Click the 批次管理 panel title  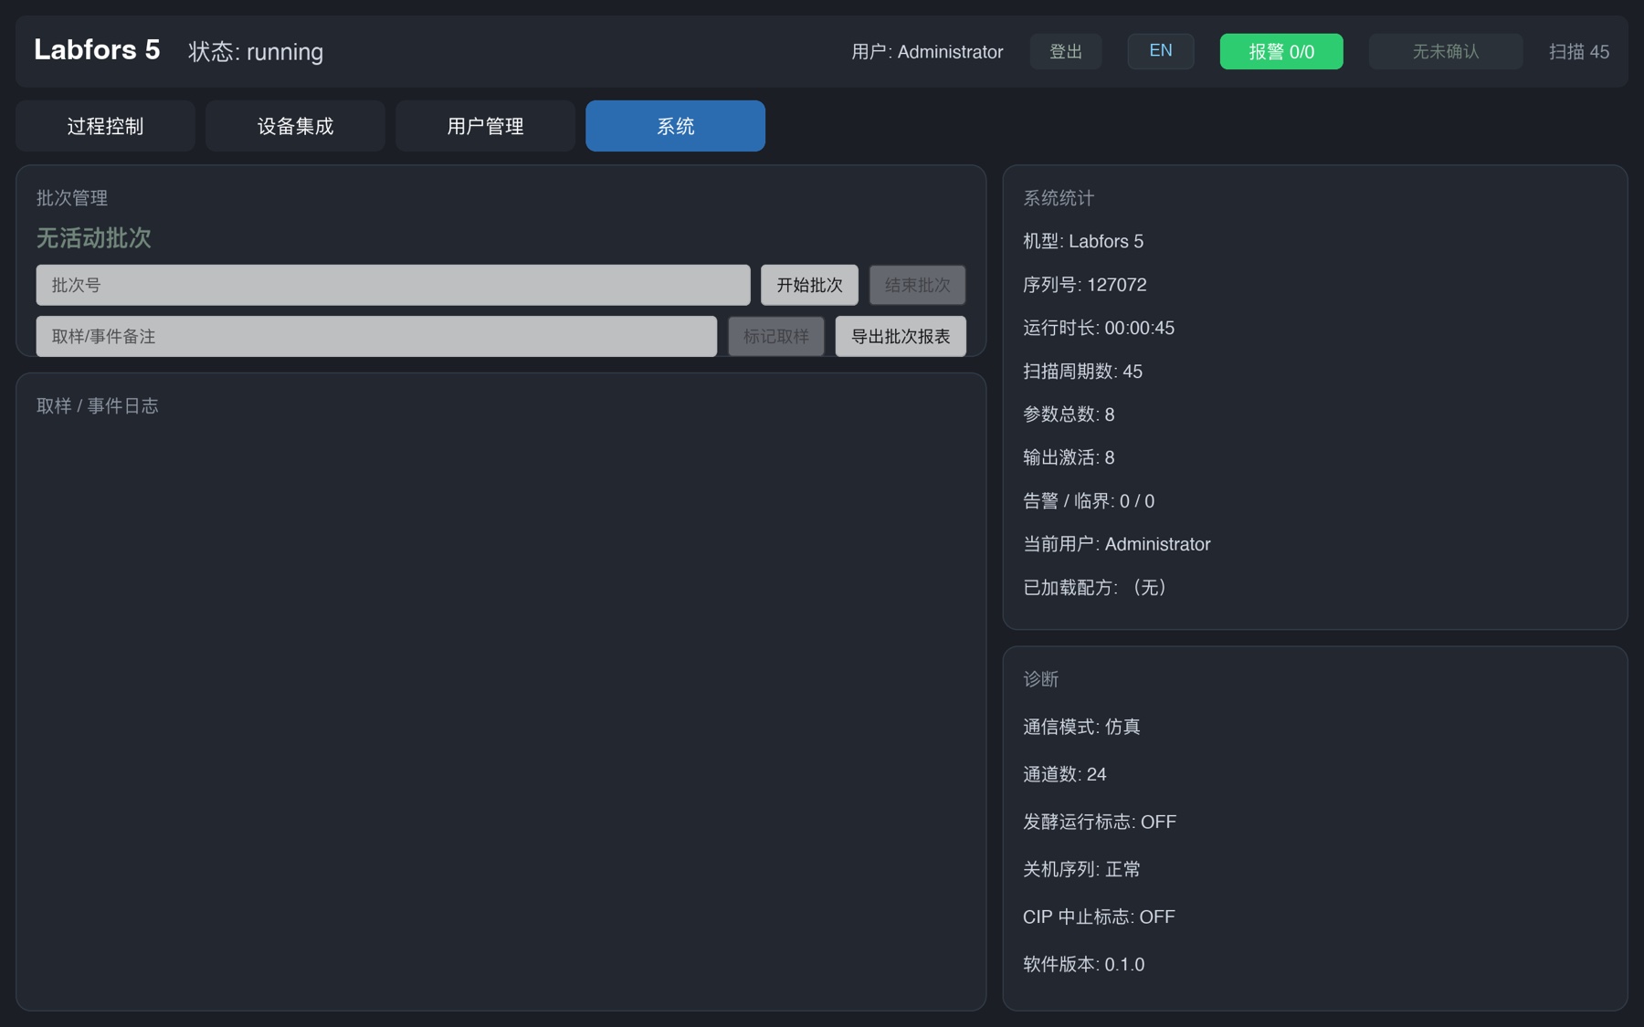pos(72,198)
